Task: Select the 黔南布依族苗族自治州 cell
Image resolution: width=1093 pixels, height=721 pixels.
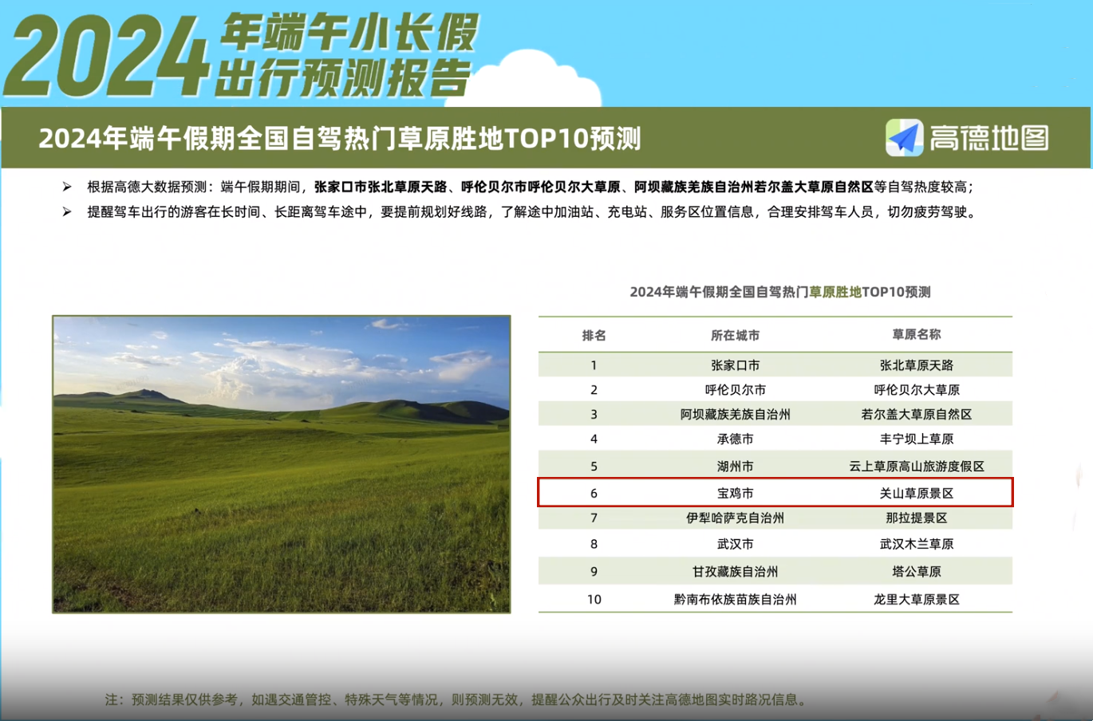Action: tap(736, 600)
